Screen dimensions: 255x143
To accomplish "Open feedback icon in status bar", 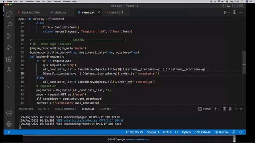I will click(234, 132).
